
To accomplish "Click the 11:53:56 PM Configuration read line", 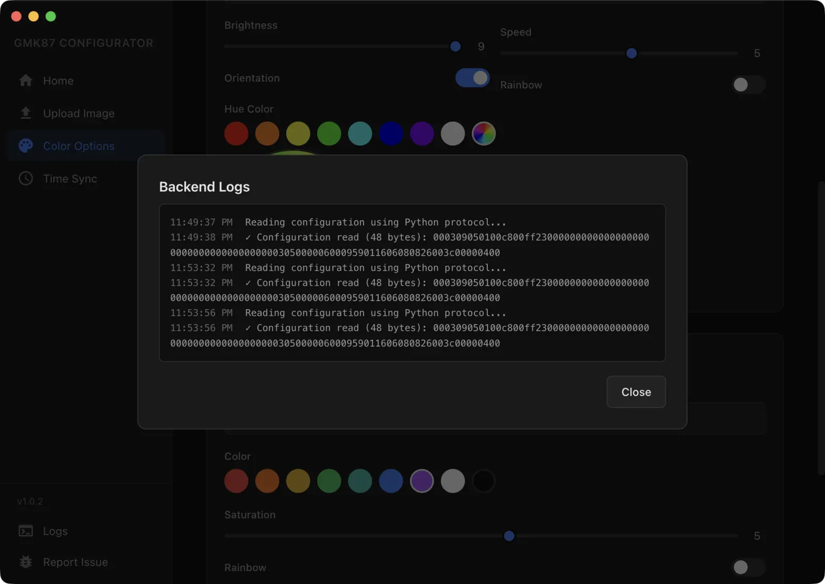I will tap(410, 336).
